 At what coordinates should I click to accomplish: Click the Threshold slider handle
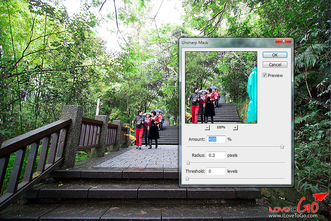point(188,179)
